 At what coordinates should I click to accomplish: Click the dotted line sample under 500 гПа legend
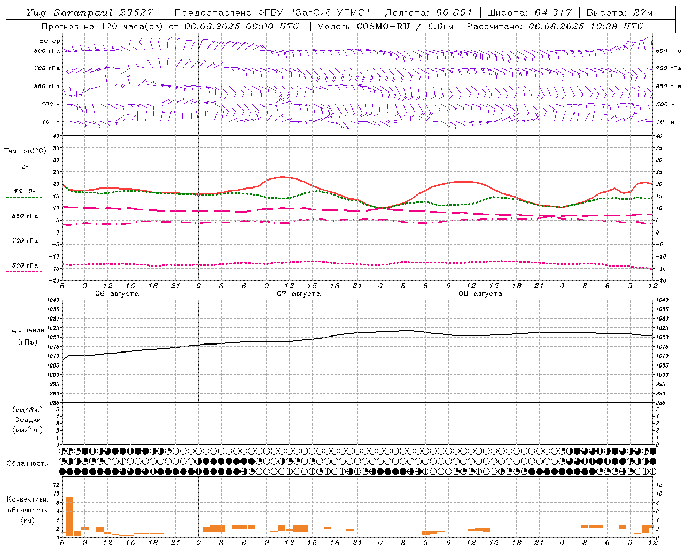(x=24, y=272)
